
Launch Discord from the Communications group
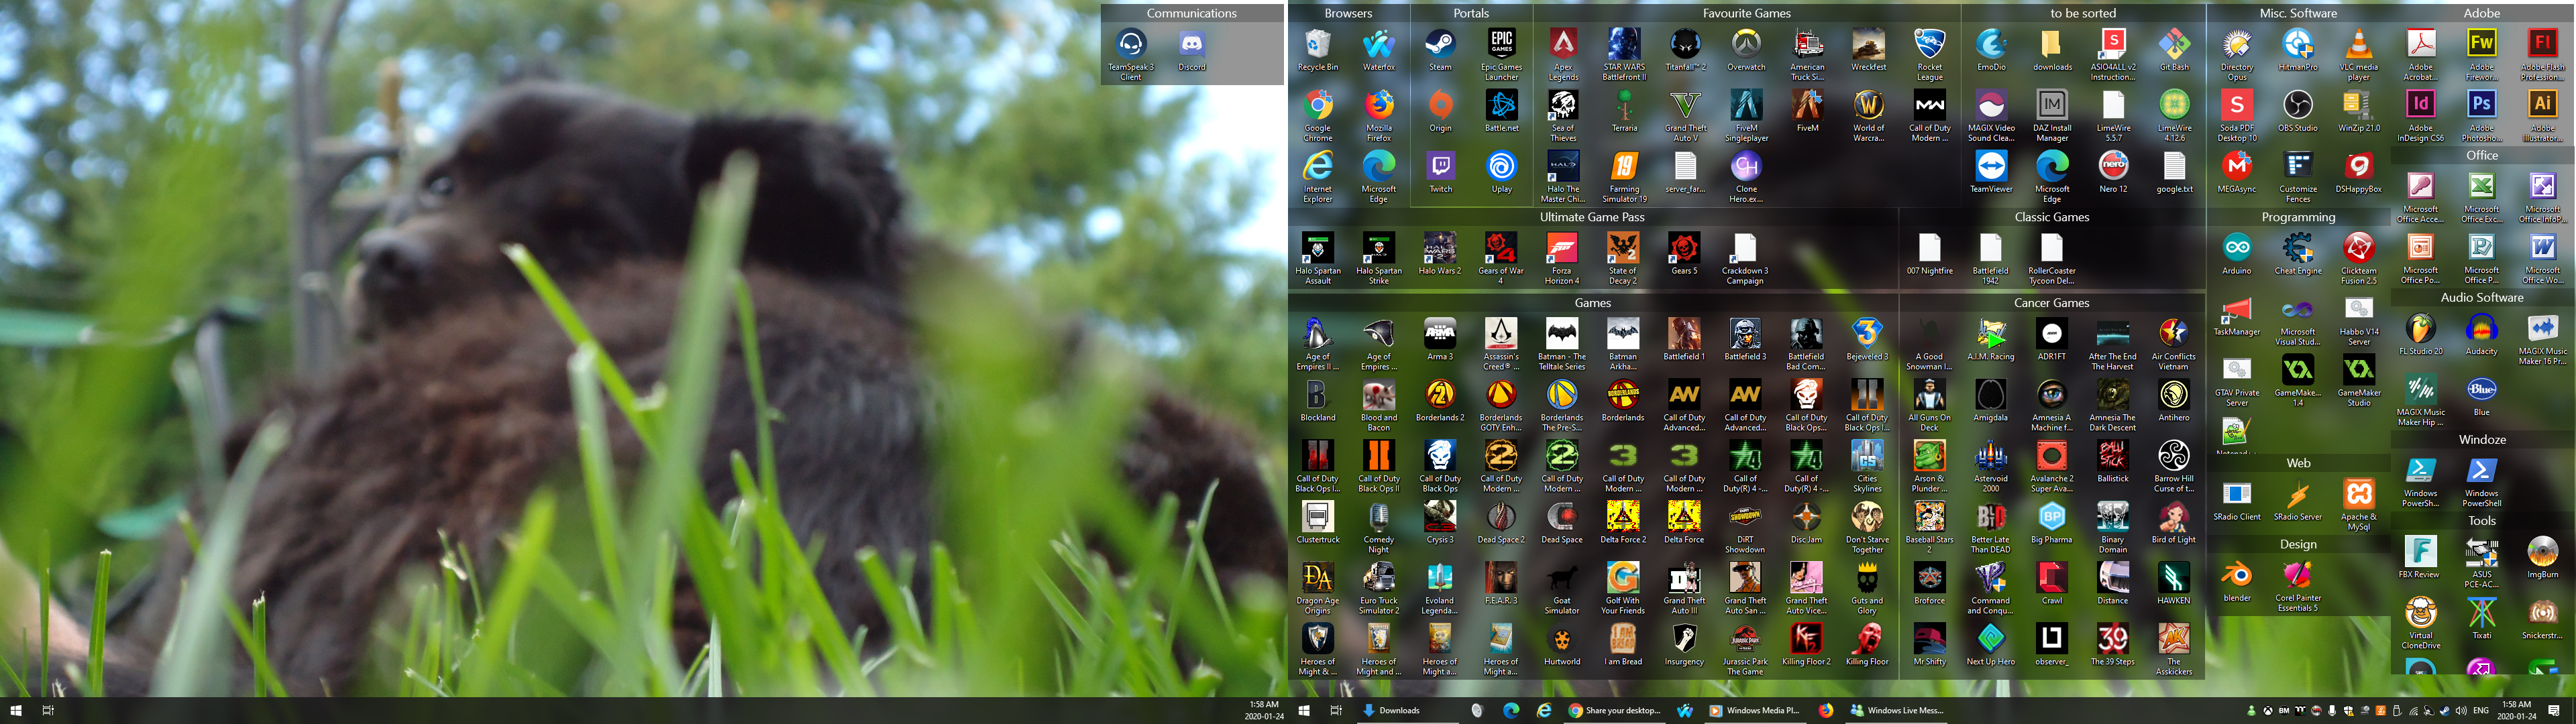point(1191,50)
